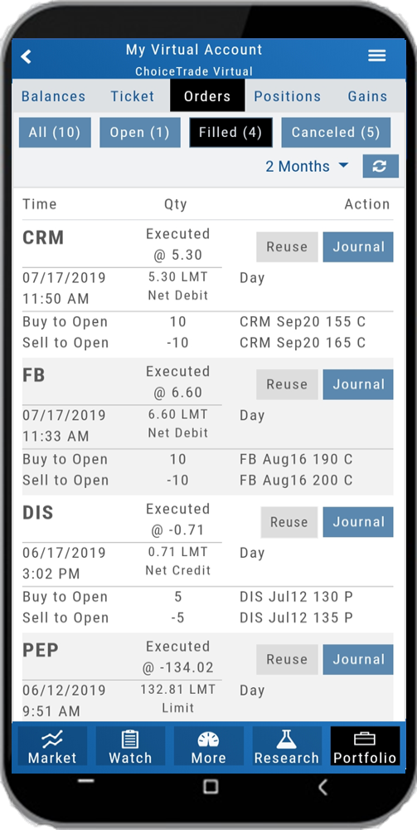Tap the Android back chevron
This screenshot has height=830, width=417.
[323, 787]
